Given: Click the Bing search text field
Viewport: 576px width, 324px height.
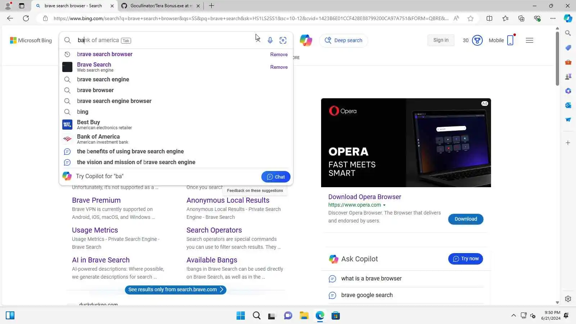Looking at the screenshot, I should (166, 40).
